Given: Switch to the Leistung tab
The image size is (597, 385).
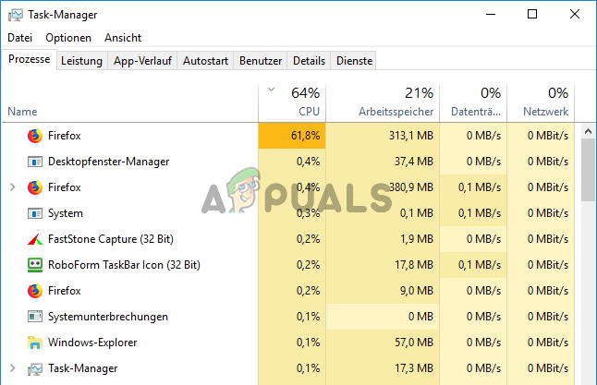Looking at the screenshot, I should tap(82, 61).
